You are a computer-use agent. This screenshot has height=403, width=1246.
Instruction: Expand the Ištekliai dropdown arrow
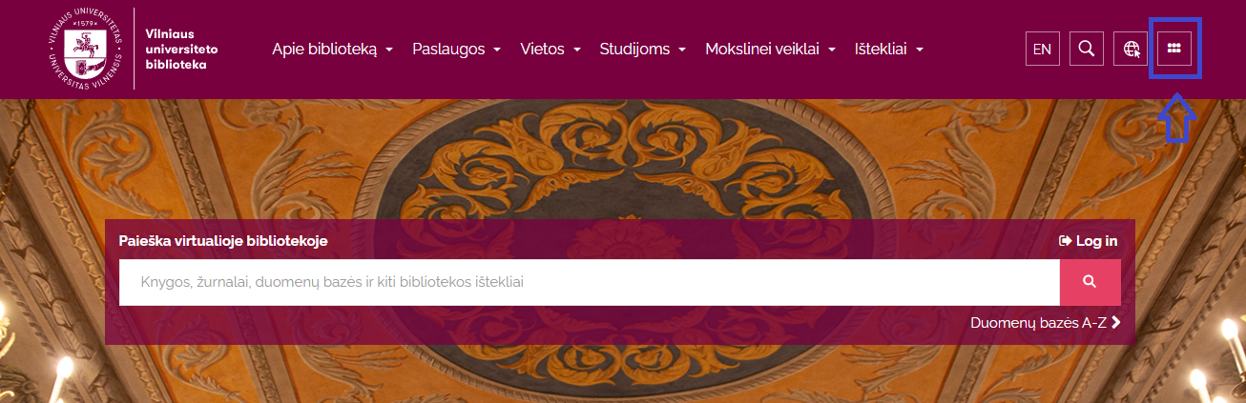(x=919, y=50)
